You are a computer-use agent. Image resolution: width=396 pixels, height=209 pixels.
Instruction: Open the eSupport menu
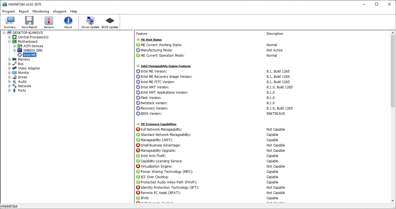tap(60, 11)
